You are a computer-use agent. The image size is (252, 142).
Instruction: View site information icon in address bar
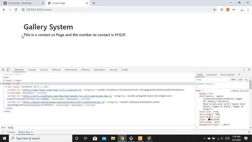(23, 9)
